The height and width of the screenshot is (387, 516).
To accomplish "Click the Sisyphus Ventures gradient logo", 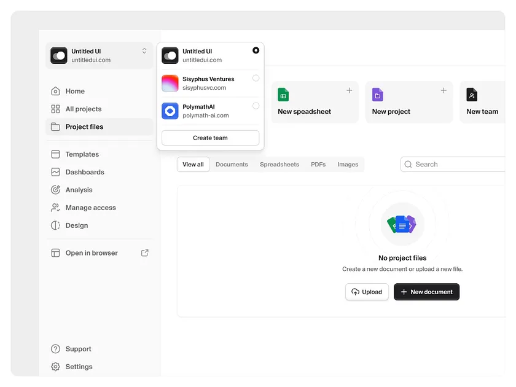I will click(x=170, y=82).
